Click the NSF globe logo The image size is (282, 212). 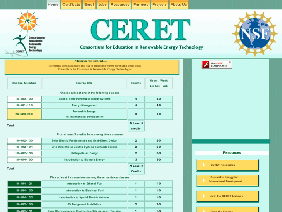click(255, 33)
